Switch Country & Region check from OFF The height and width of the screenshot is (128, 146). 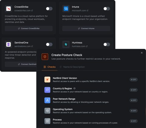click(x=134, y=90)
